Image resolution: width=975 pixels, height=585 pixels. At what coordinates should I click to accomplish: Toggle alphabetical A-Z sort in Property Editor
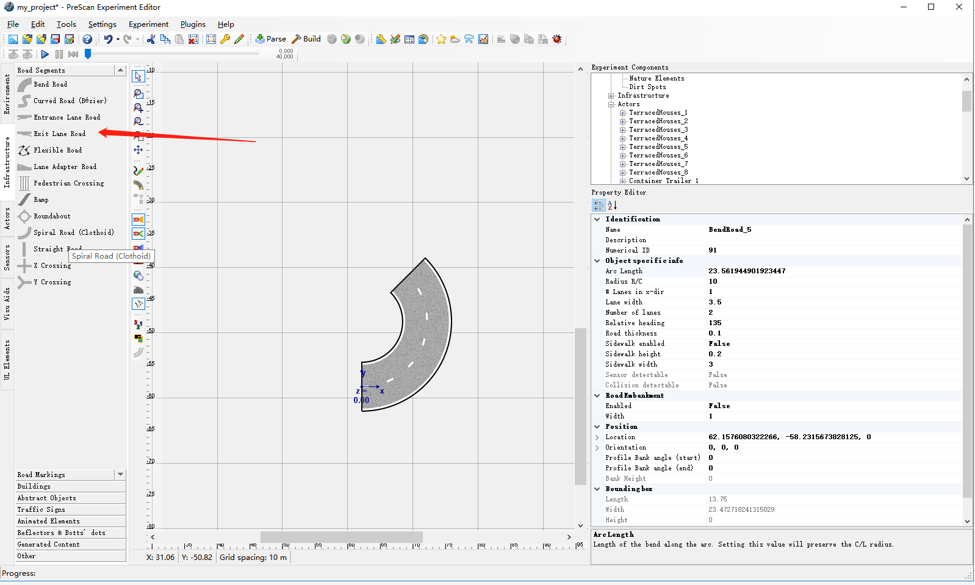612,206
